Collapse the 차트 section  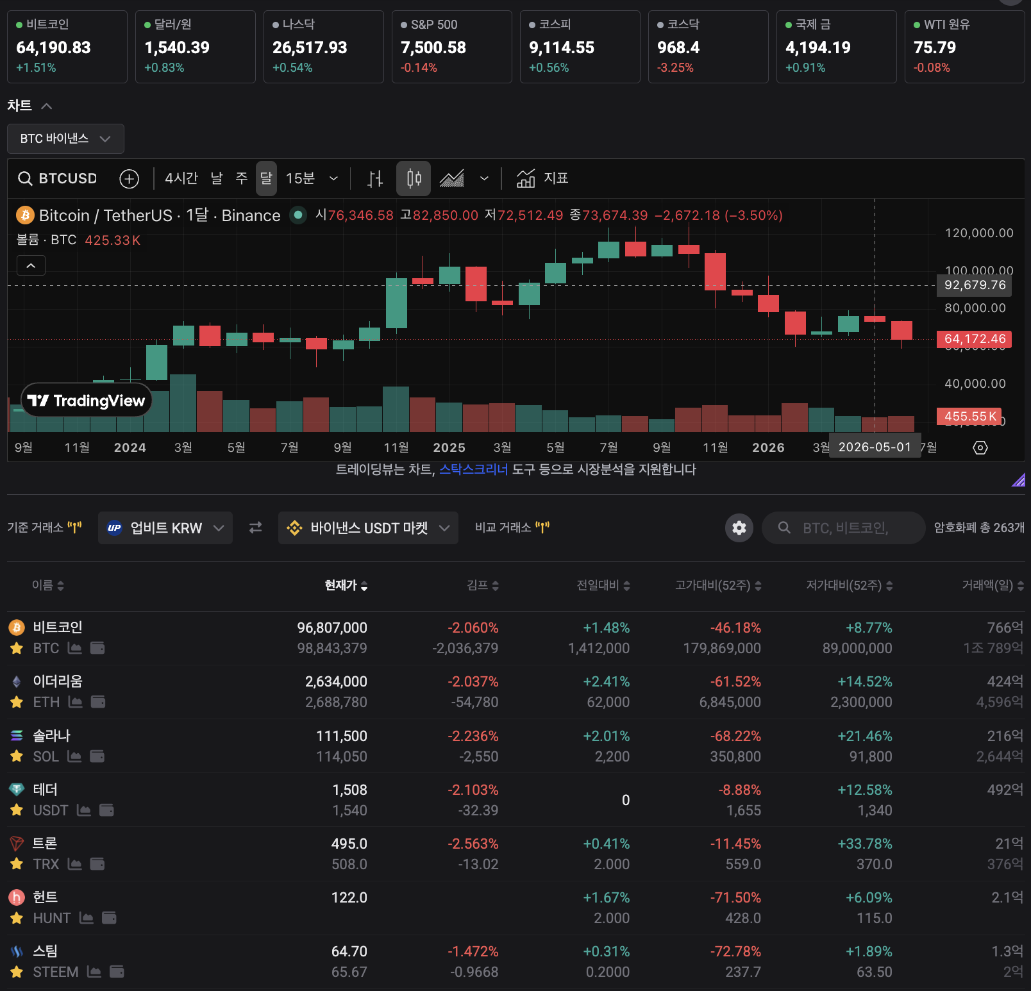47,106
